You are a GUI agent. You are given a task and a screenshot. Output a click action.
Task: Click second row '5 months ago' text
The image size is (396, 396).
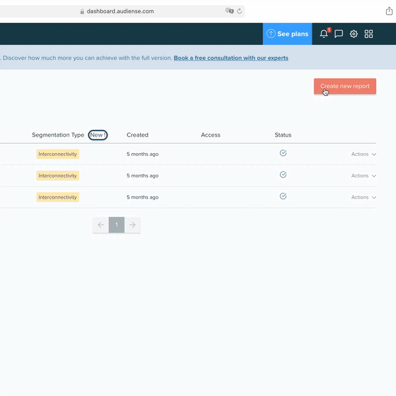coord(143,176)
